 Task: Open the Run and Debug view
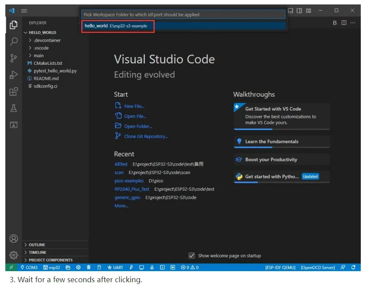tap(14, 75)
